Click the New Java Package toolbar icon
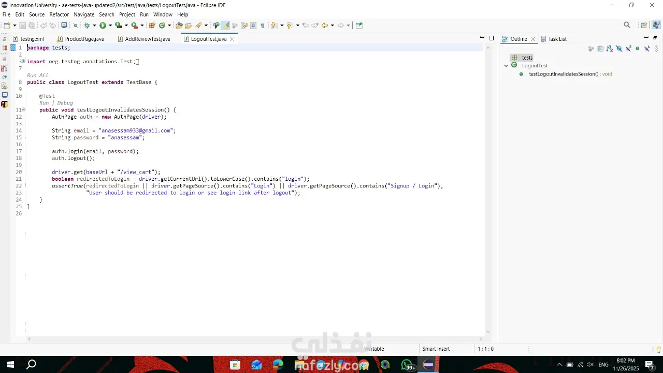Viewport: 663px width, 373px height. tap(152, 25)
